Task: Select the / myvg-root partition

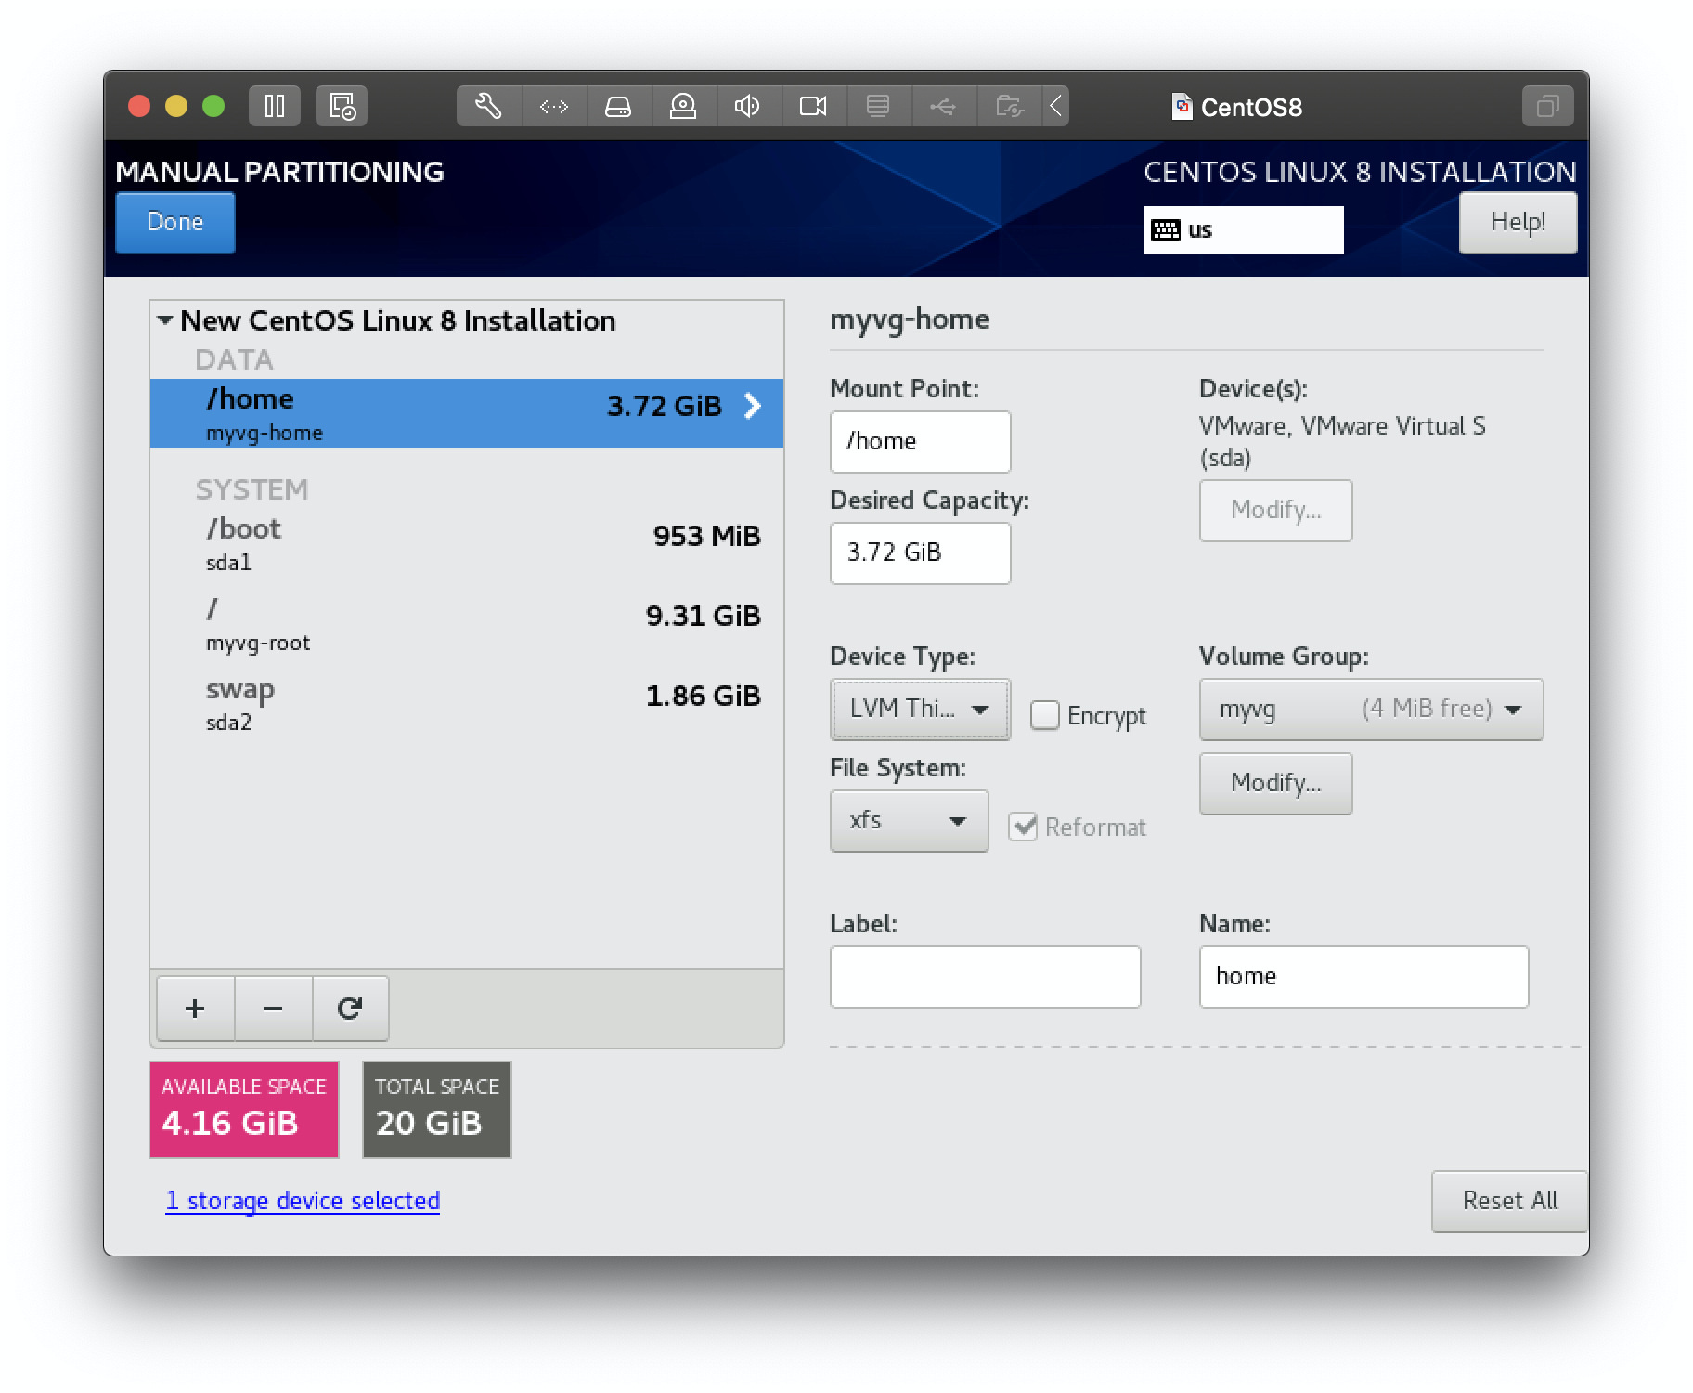Action: [467, 623]
